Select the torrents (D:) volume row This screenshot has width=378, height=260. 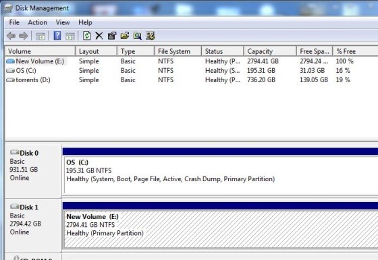tap(192, 80)
